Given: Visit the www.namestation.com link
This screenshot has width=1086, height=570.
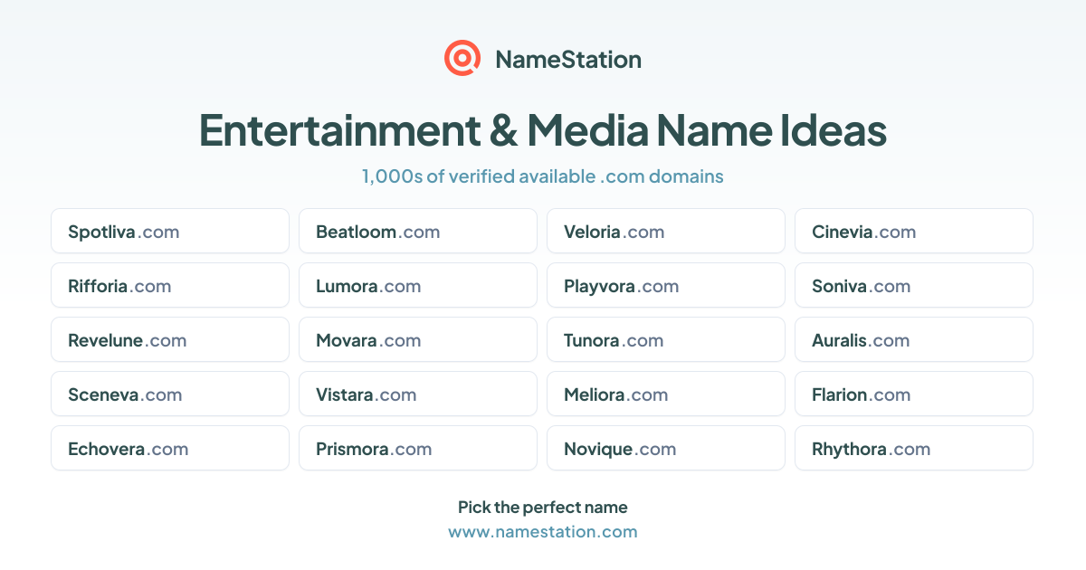Looking at the screenshot, I should point(543,532).
